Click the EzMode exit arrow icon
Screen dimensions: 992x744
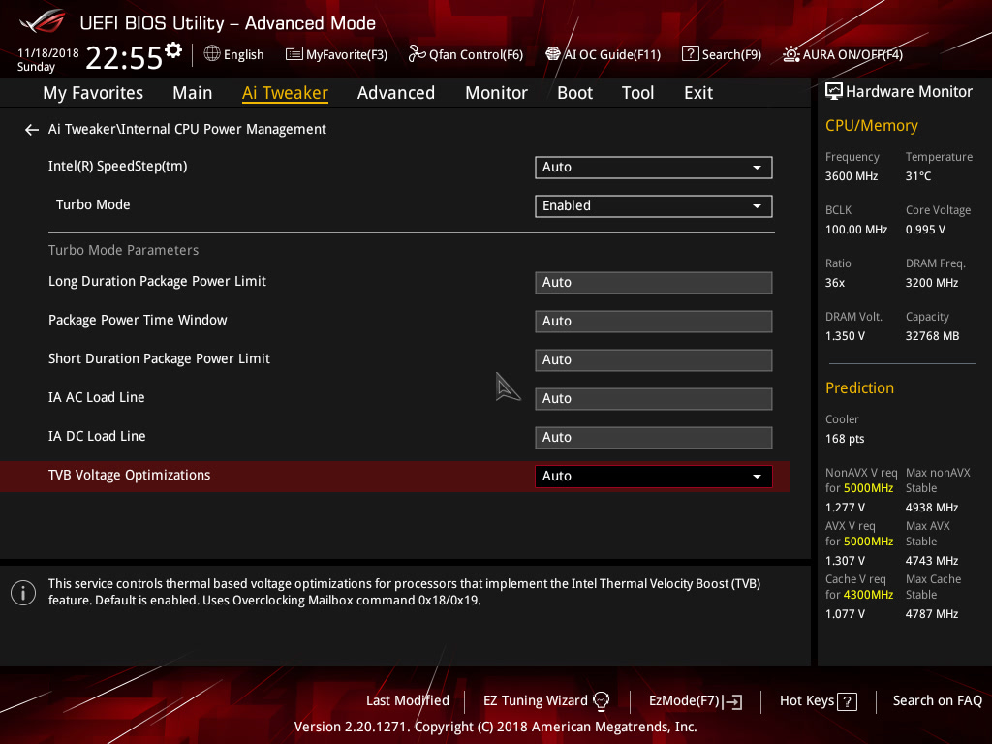click(732, 701)
